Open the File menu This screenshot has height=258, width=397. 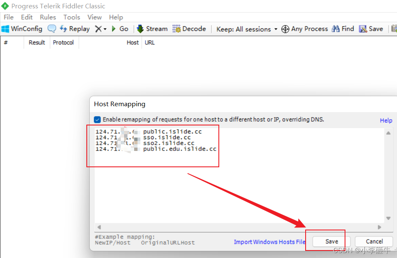tap(9, 17)
